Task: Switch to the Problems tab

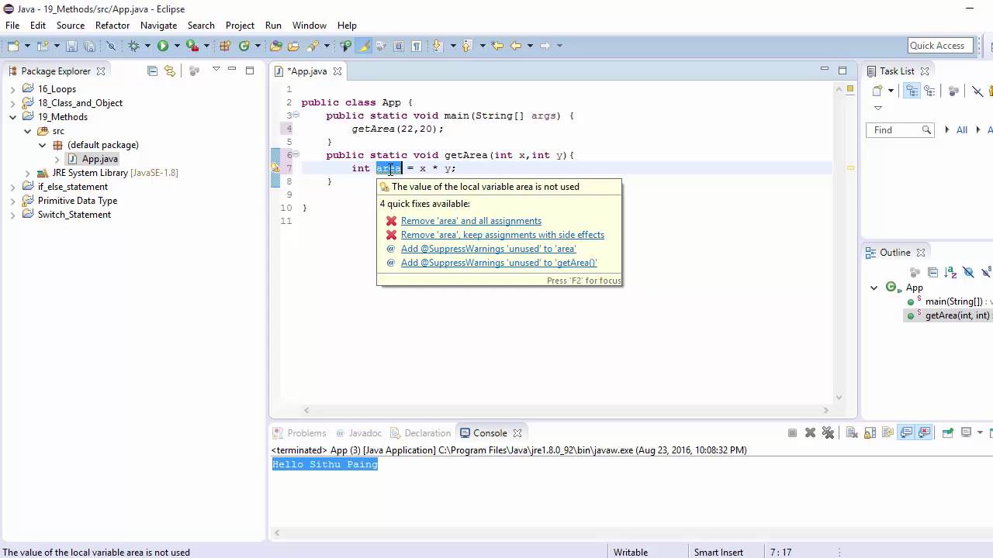Action: click(299, 433)
